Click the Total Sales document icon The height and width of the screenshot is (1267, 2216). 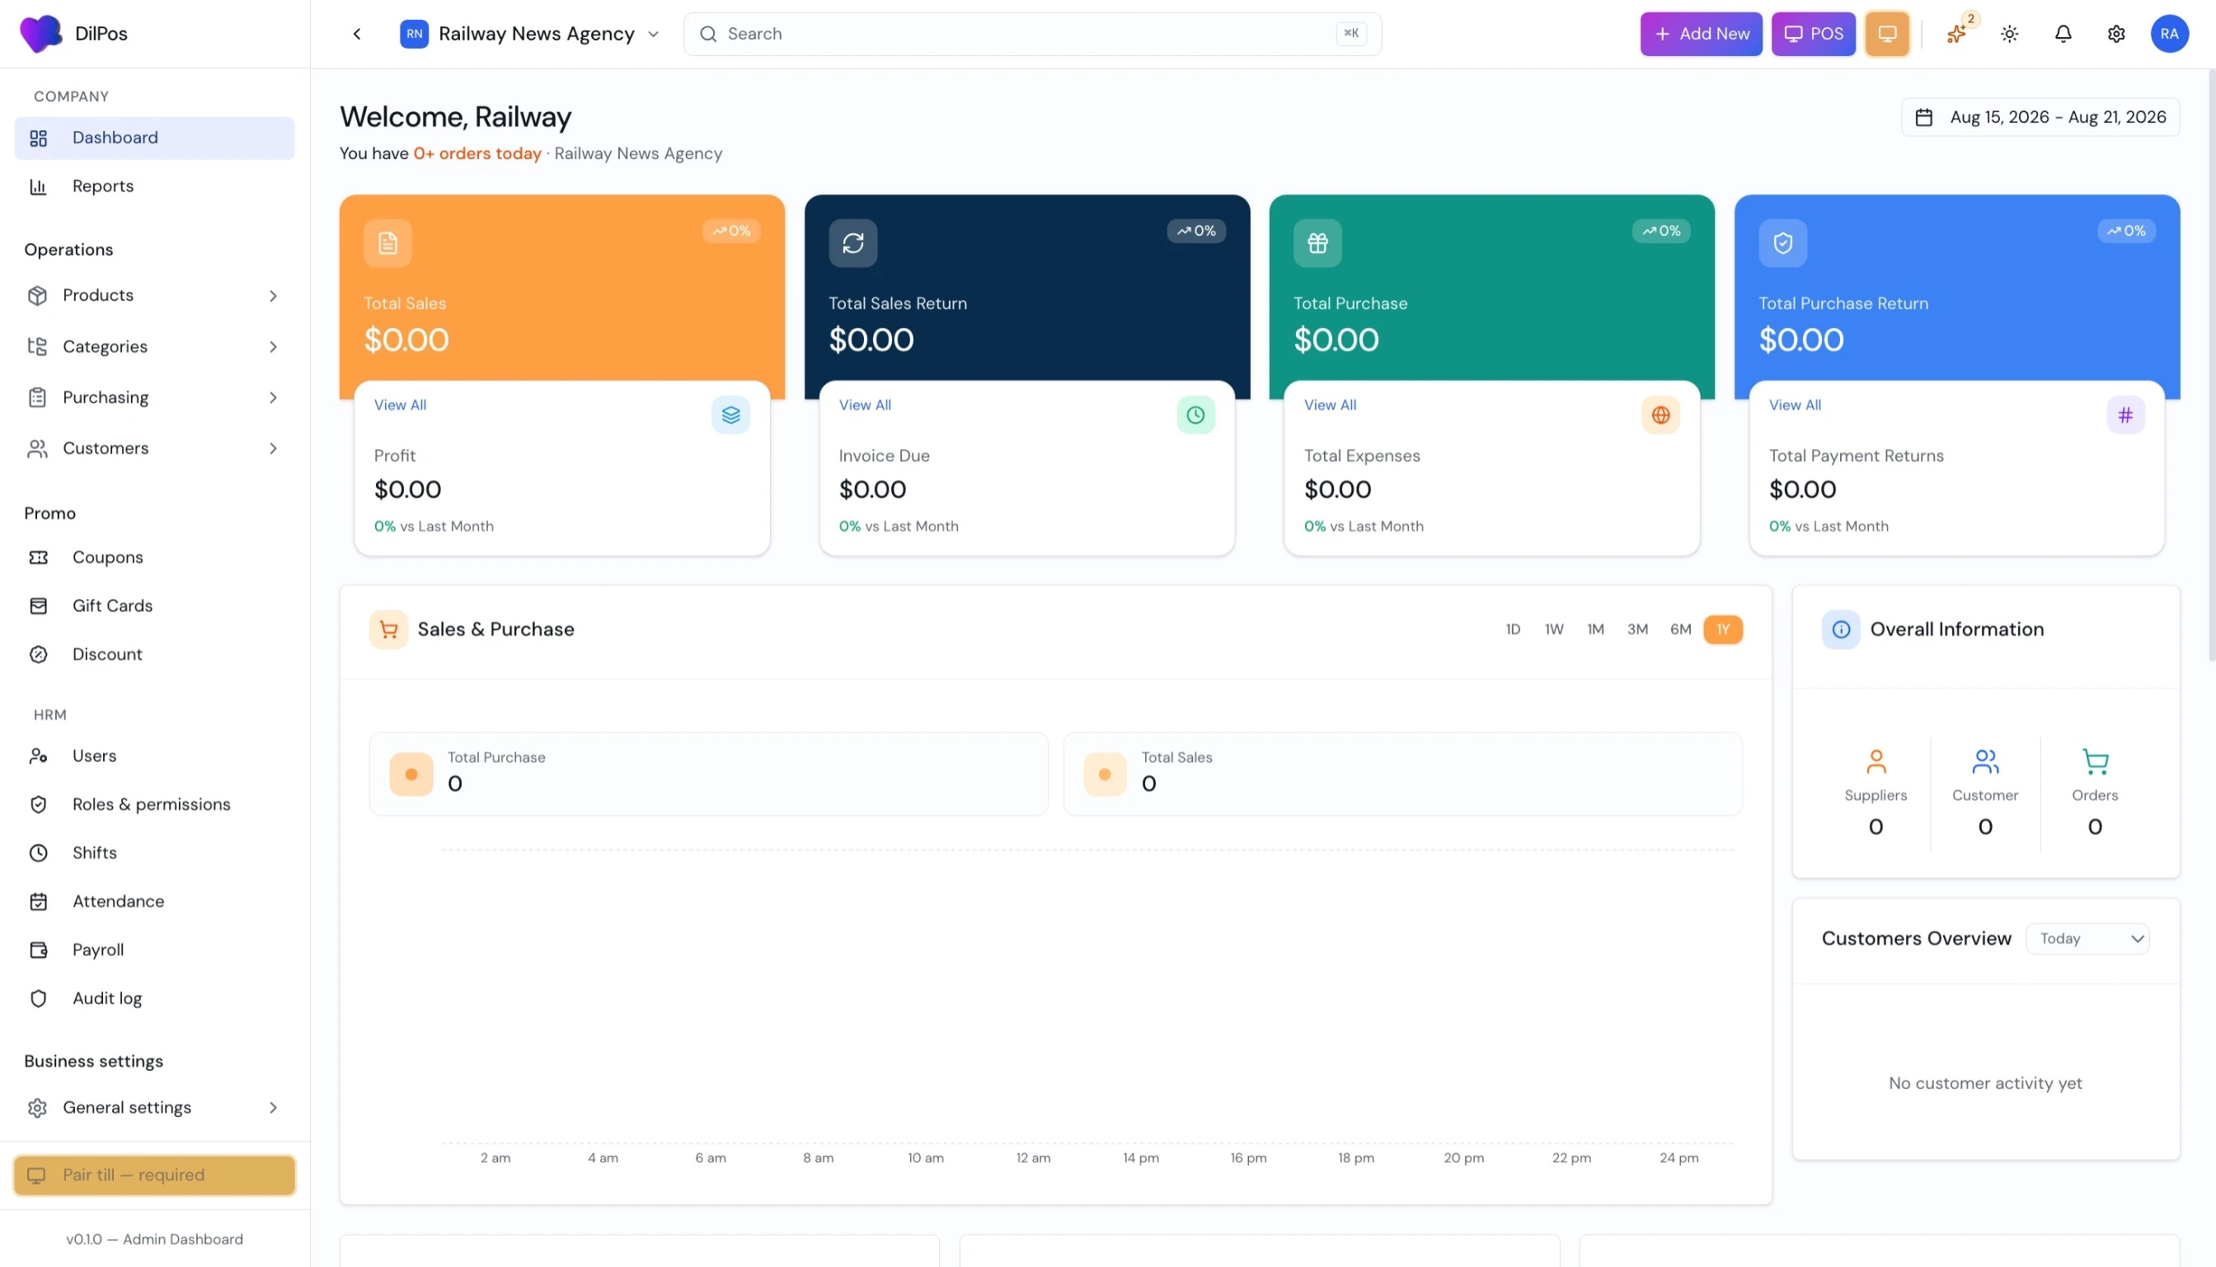coord(387,243)
